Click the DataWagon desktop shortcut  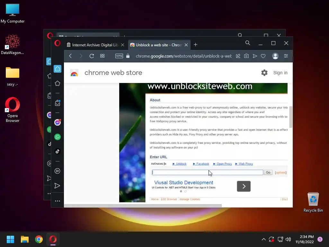point(13,45)
